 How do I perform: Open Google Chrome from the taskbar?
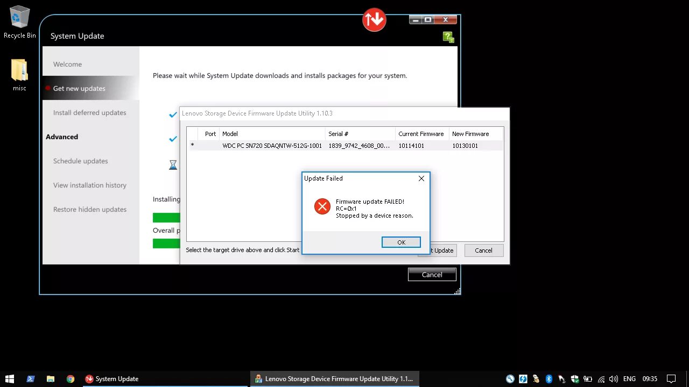(x=71, y=379)
